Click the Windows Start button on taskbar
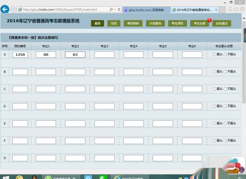This screenshot has width=246, height=179. pos(6,178)
